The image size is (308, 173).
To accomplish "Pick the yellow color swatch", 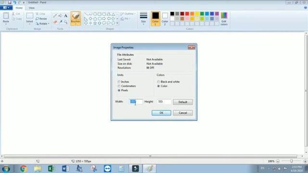I will pyautogui.click(x=197, y=14).
